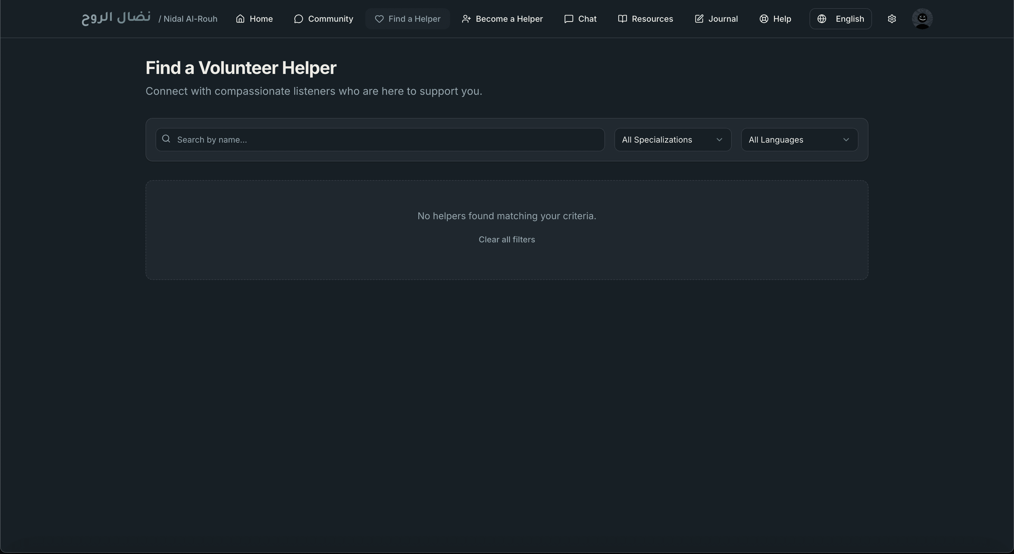Click the Home house icon
The width and height of the screenshot is (1014, 554).
(x=240, y=19)
